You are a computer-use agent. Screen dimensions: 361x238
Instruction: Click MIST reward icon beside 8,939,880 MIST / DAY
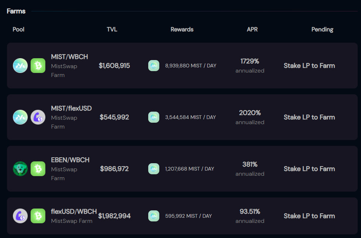pos(154,66)
